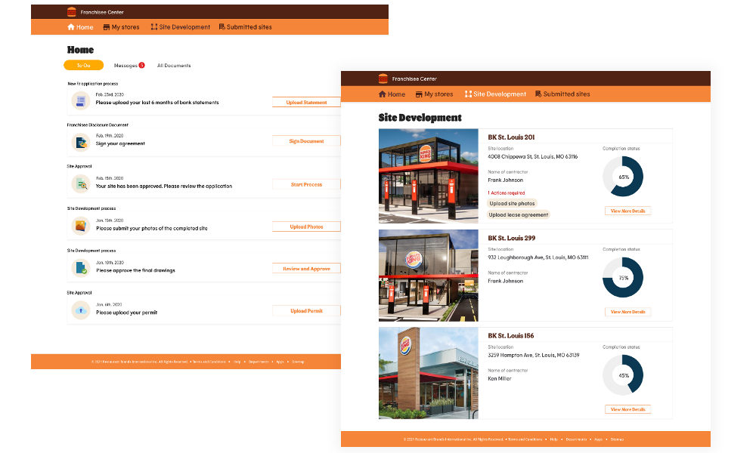756x453 pixels.
Task: Click the Upload Photos button
Action: point(306,226)
